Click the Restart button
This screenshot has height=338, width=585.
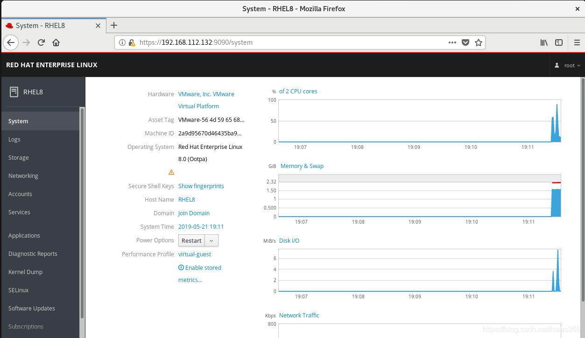[x=192, y=240]
